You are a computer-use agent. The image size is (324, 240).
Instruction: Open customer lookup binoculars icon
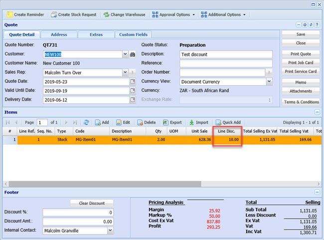coord(133,54)
